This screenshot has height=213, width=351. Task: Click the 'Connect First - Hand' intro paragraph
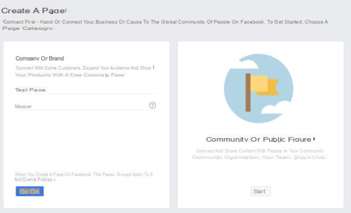click(165, 25)
